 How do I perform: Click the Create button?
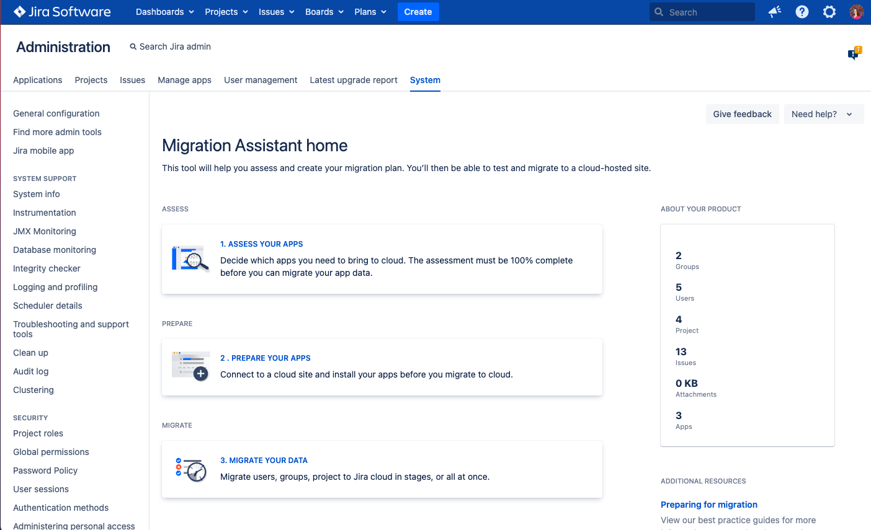click(418, 12)
